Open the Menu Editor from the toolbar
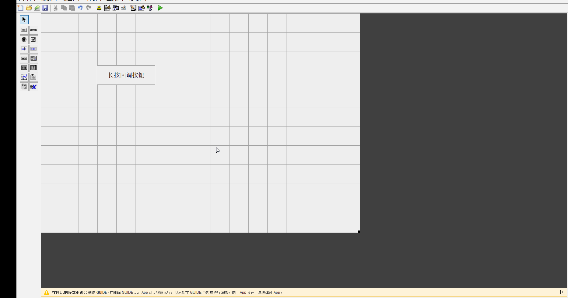This screenshot has height=298, width=568. (107, 8)
